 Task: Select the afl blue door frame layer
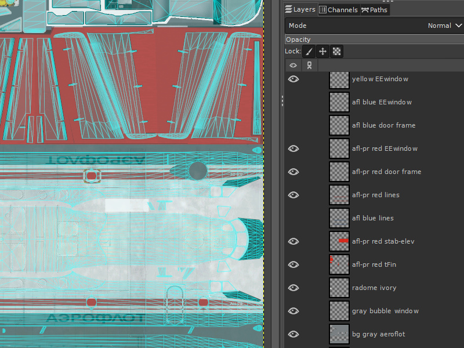pos(383,125)
